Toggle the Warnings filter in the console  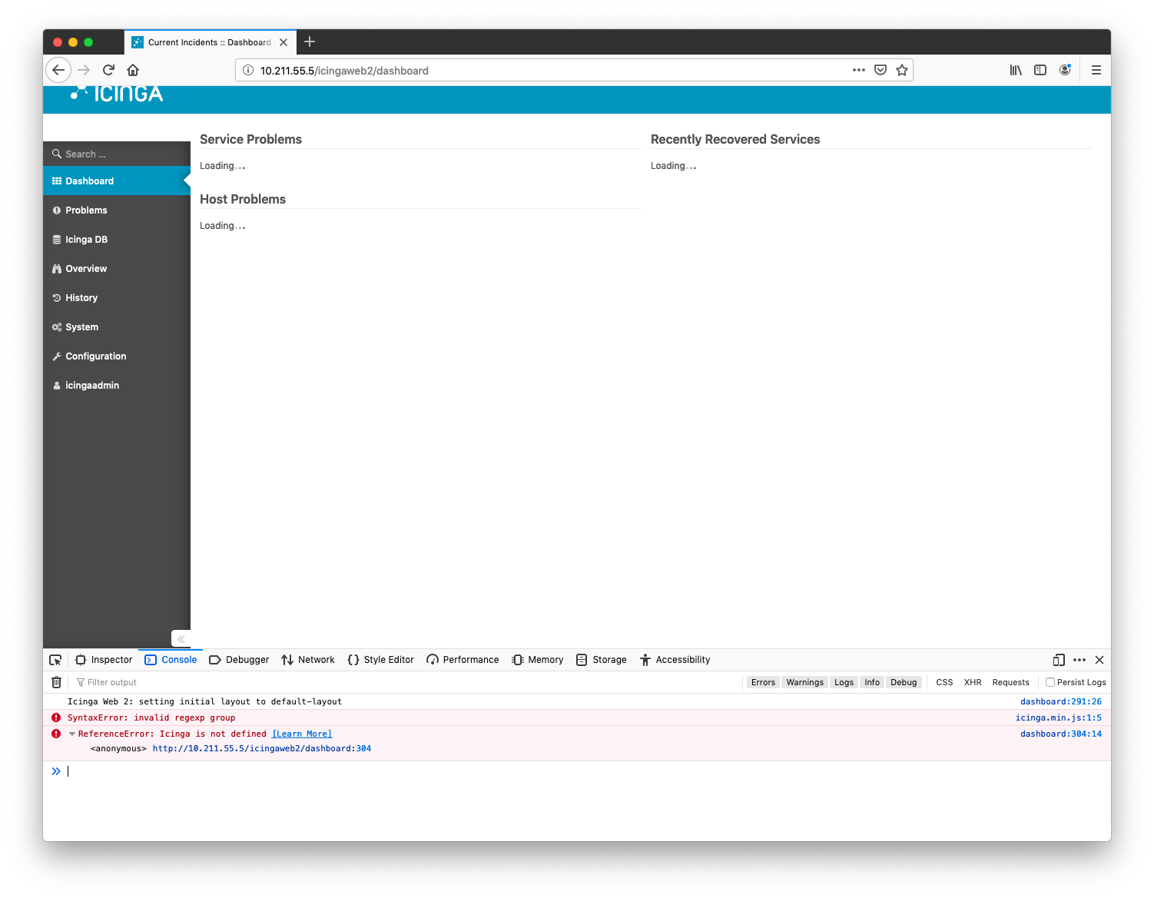(804, 681)
